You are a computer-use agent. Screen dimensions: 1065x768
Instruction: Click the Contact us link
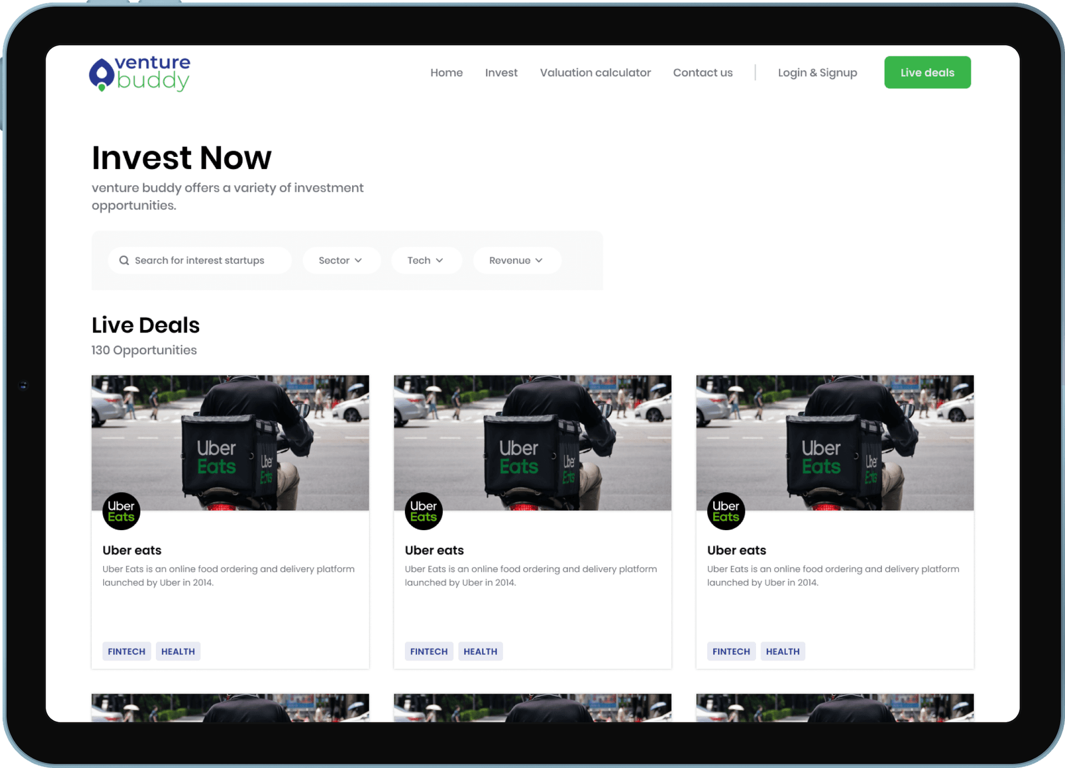[702, 73]
